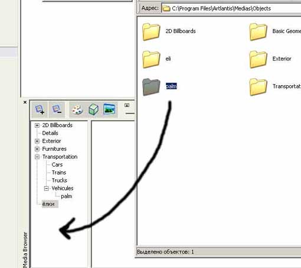Collapse the Transportation tree node

point(37,157)
